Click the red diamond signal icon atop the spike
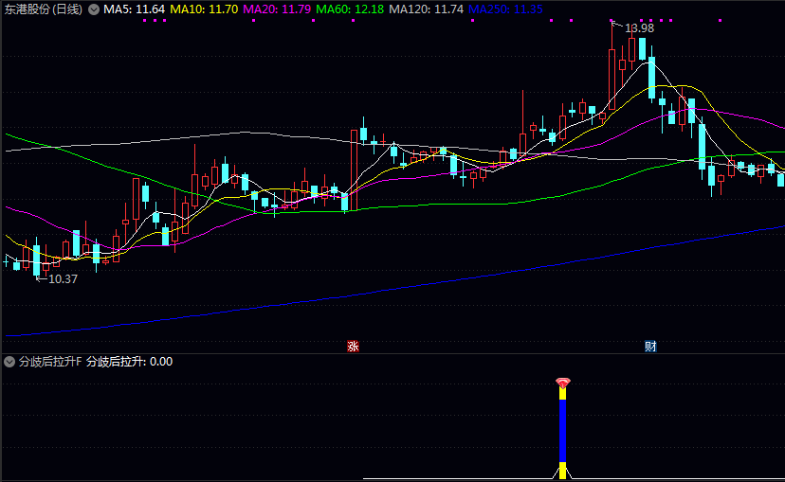The height and width of the screenshot is (482, 785). (563, 384)
